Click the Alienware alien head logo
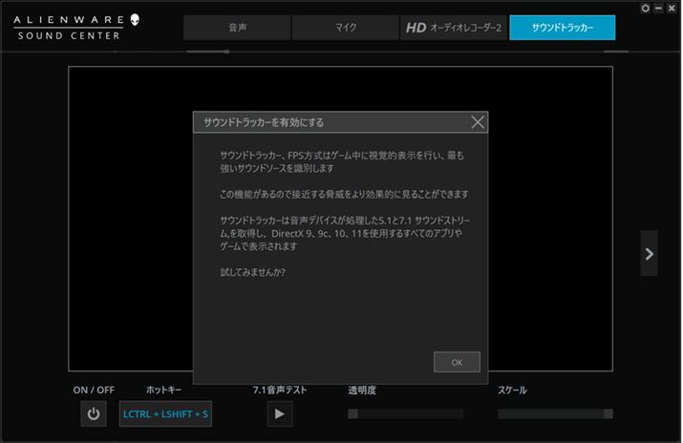 (135, 20)
